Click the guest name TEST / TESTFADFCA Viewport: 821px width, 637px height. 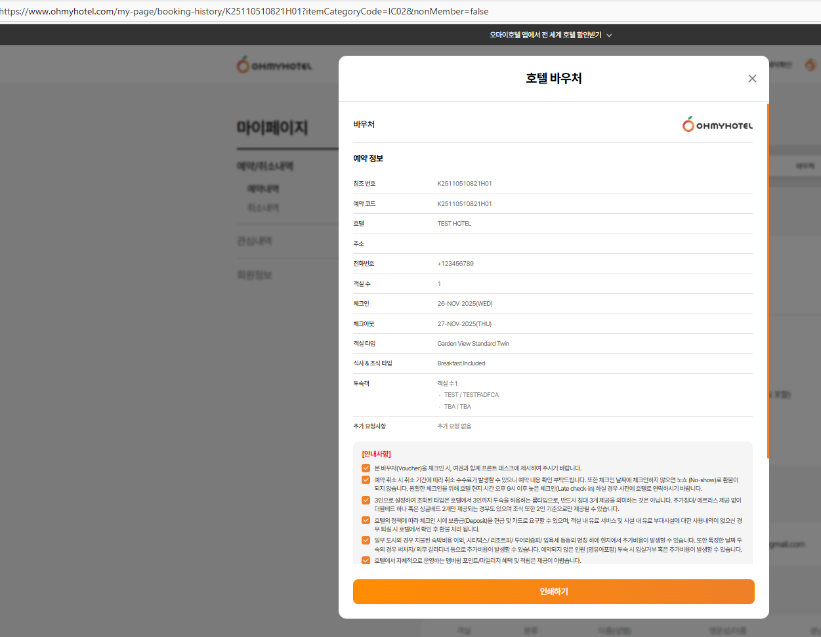click(471, 395)
